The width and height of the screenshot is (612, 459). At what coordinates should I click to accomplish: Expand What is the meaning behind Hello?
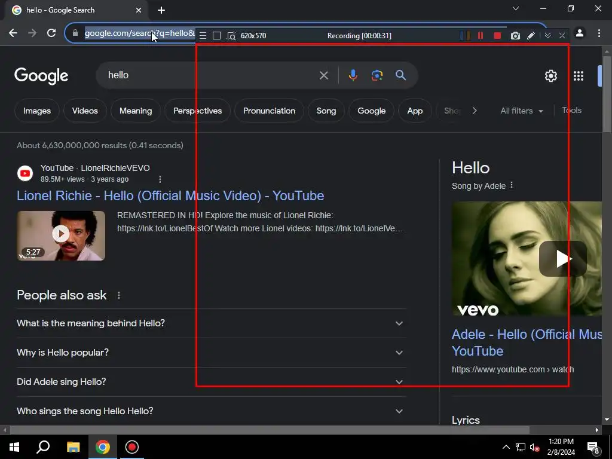pos(211,323)
